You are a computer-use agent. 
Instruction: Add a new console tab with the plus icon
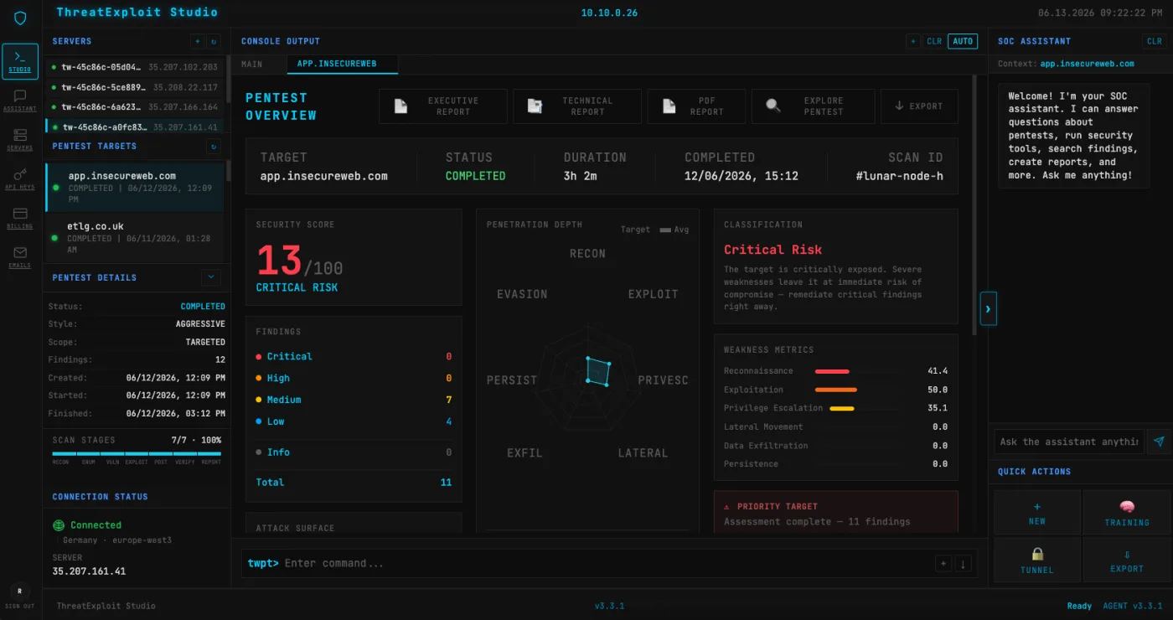click(913, 41)
